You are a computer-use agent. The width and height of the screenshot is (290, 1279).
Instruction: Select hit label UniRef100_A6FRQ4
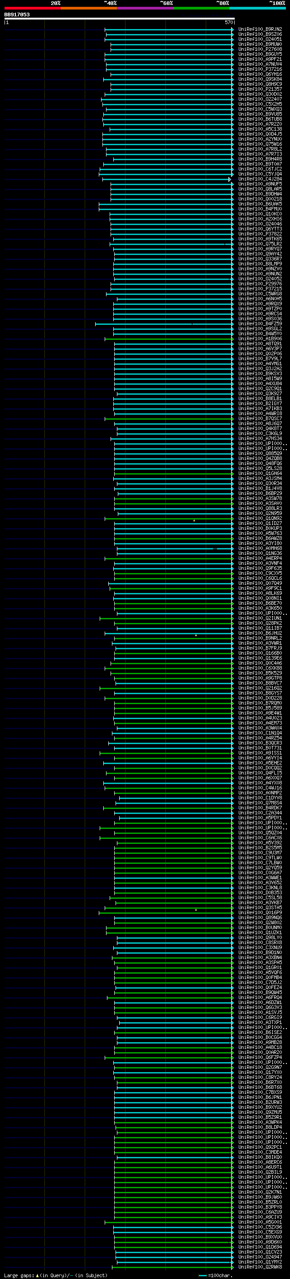260,998
